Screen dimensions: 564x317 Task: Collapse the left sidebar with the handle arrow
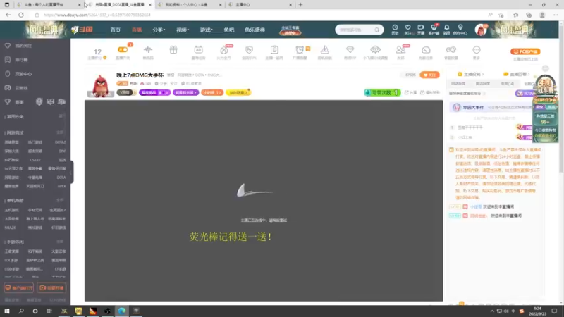tap(71, 173)
